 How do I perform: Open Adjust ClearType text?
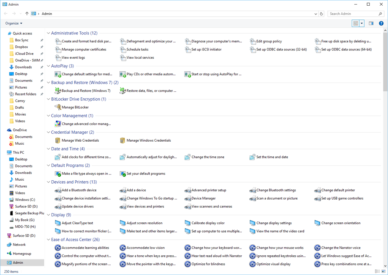point(77,223)
